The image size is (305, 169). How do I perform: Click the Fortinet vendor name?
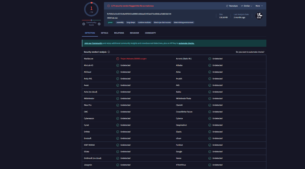pos(179,145)
